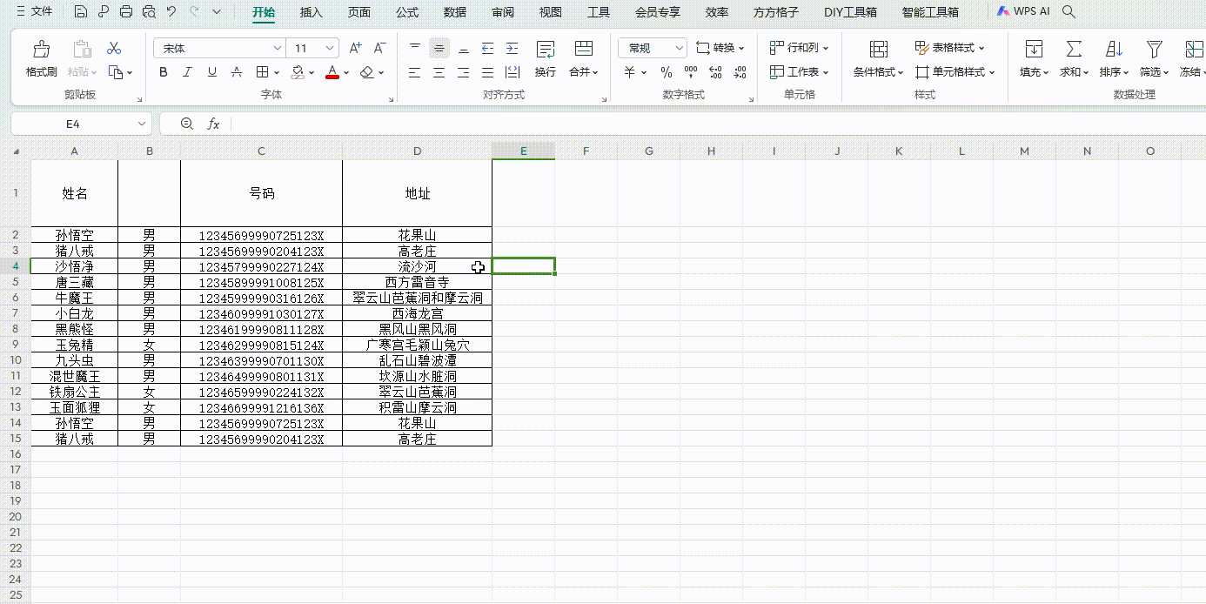The height and width of the screenshot is (604, 1206).
Task: Open the font size dropdown showing 11
Action: 330,48
